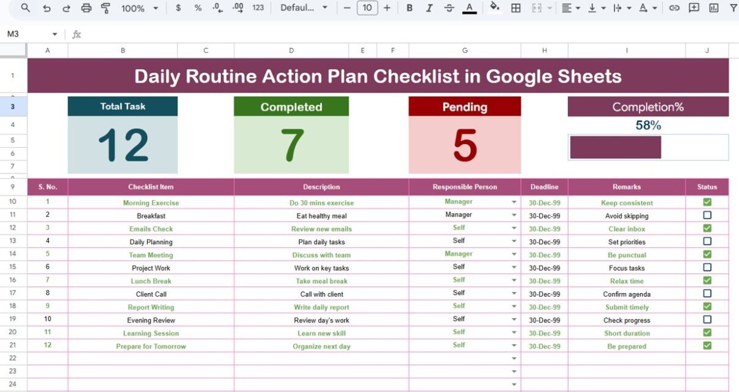Click the Undo icon
739x392 pixels.
coord(47,8)
